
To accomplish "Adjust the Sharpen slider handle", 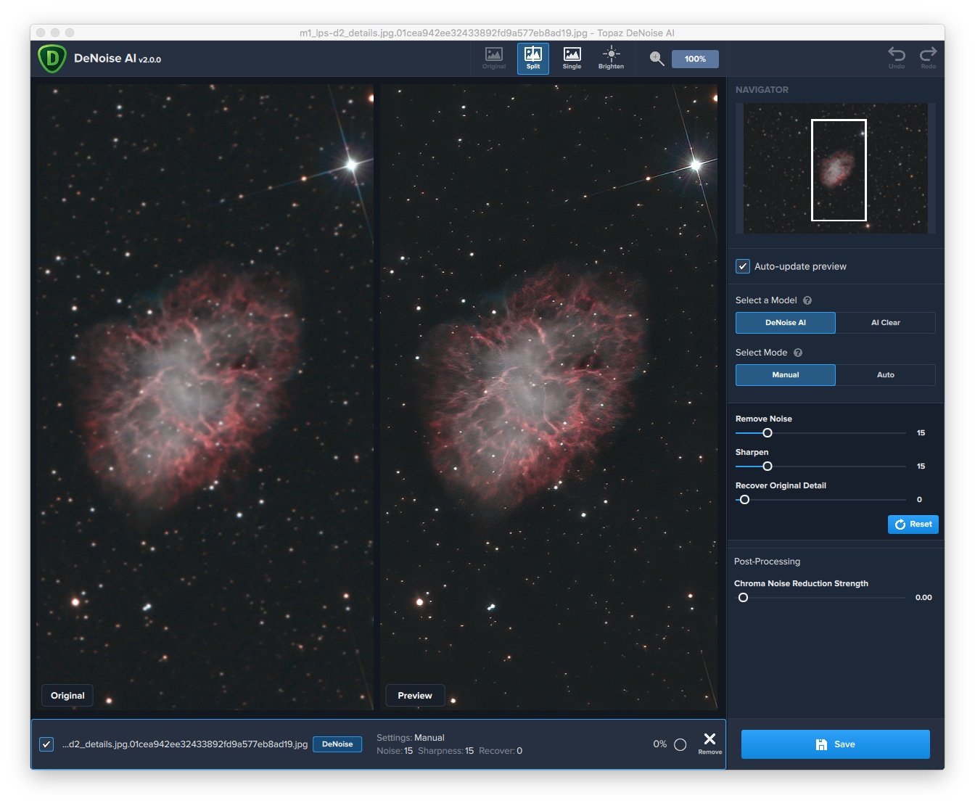I will pyautogui.click(x=768, y=466).
